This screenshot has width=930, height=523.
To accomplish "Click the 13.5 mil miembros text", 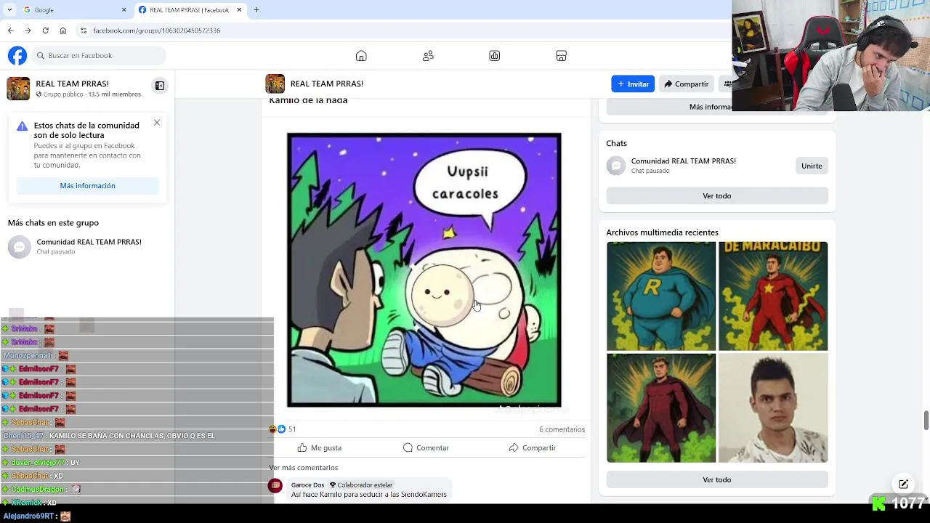I will (x=115, y=94).
